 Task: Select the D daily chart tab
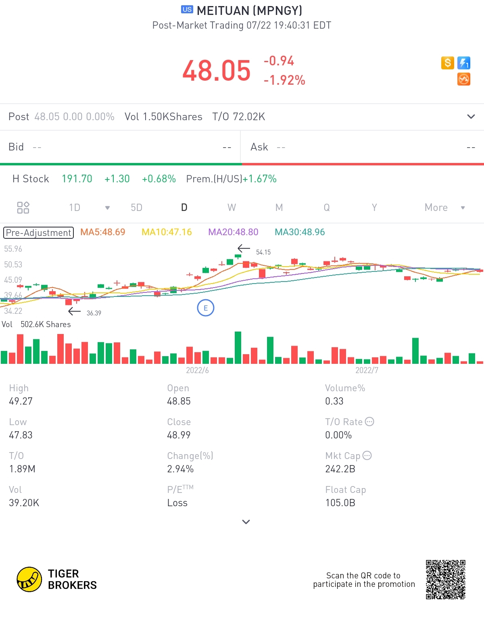(x=184, y=207)
